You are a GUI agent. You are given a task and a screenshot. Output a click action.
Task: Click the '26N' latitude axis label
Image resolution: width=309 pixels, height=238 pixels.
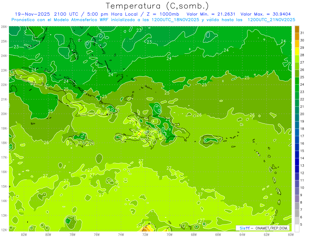4,27
